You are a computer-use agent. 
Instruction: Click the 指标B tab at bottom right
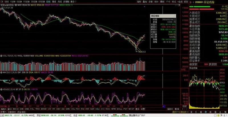[170, 109]
